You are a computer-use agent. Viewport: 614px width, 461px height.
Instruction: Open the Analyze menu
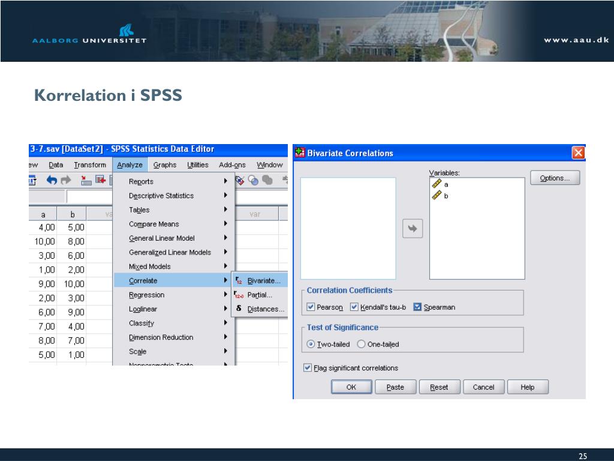point(130,165)
